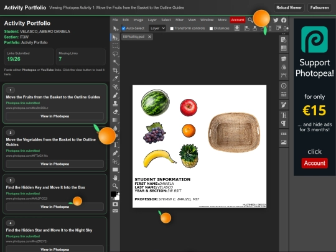Screen dimensions: 336x252
Task: Uncheck the Auto-Select checkbox
Action: (x=123, y=28)
